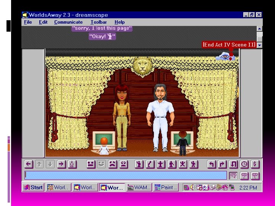This screenshot has height=206, width=275.
Task: Click the clock toolbar button
Action: pos(244,164)
